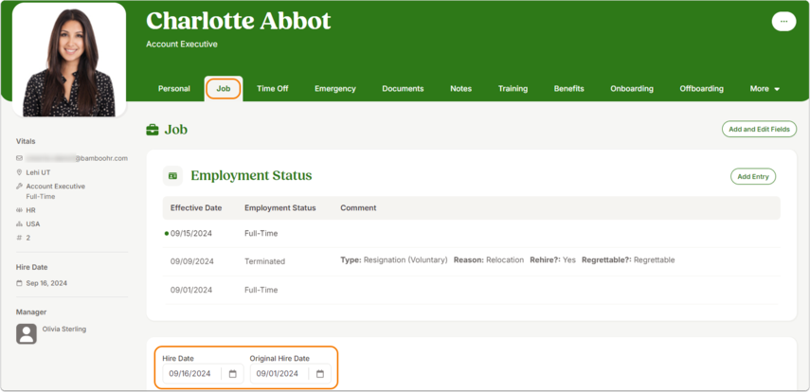The width and height of the screenshot is (810, 392).
Task: Click the Employment Status column header
Action: click(280, 207)
